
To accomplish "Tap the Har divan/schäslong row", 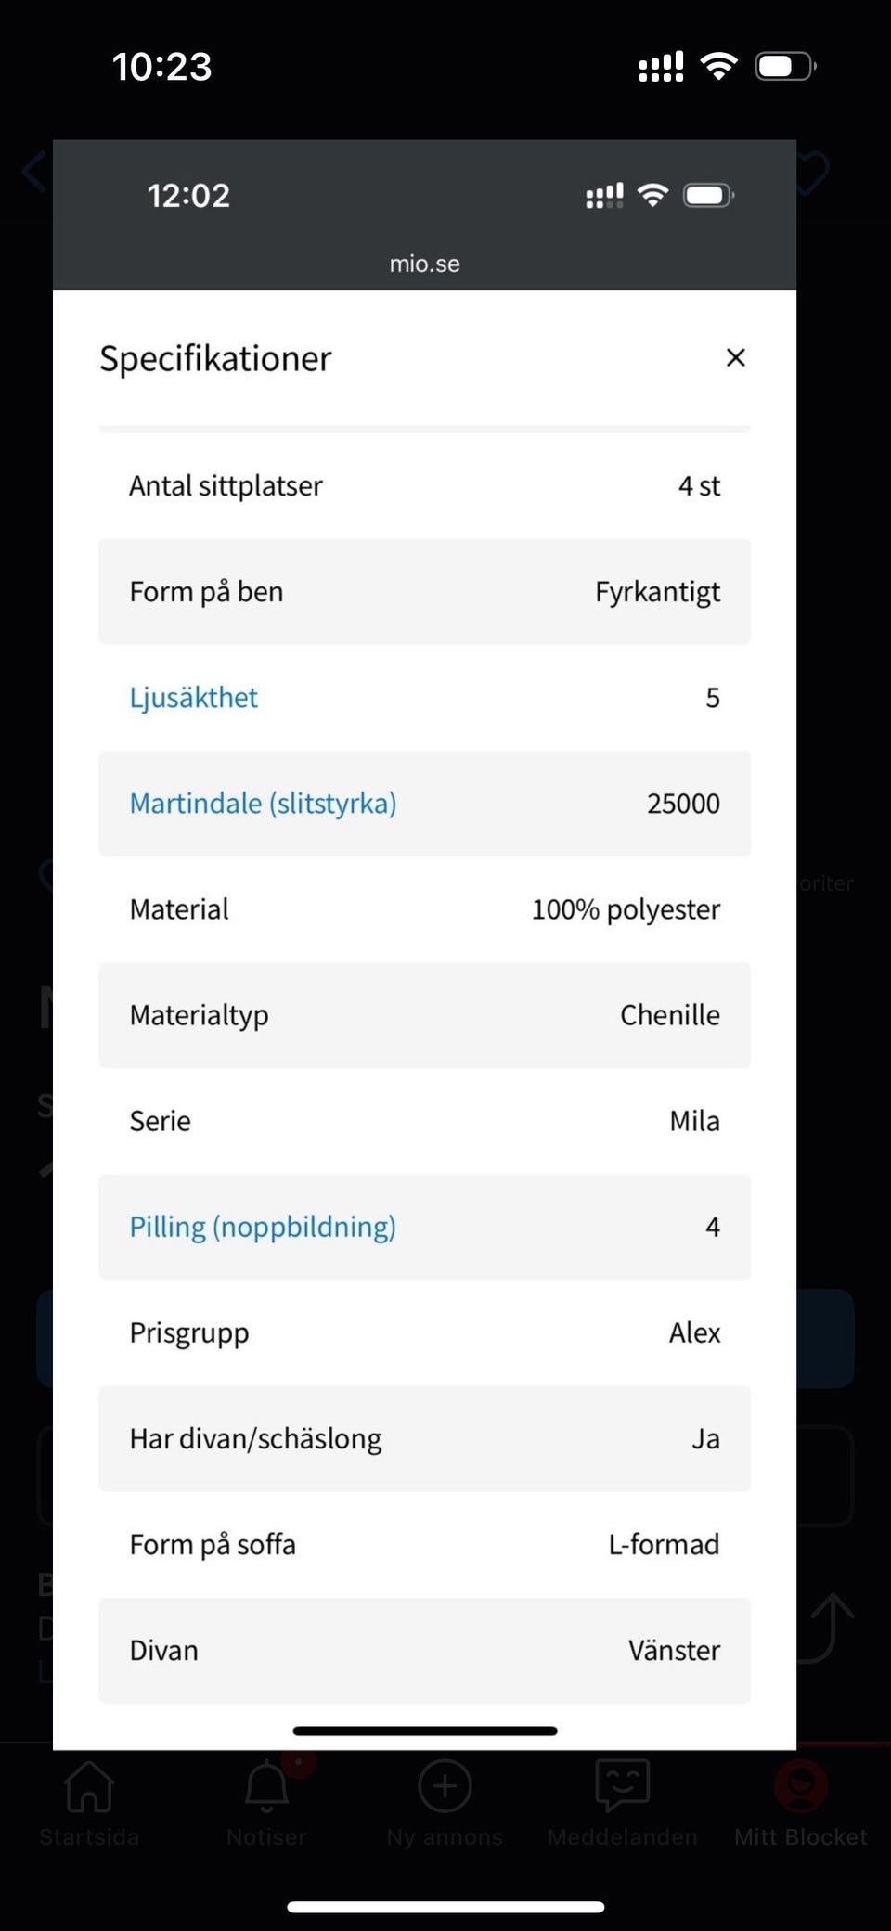I will point(424,1438).
